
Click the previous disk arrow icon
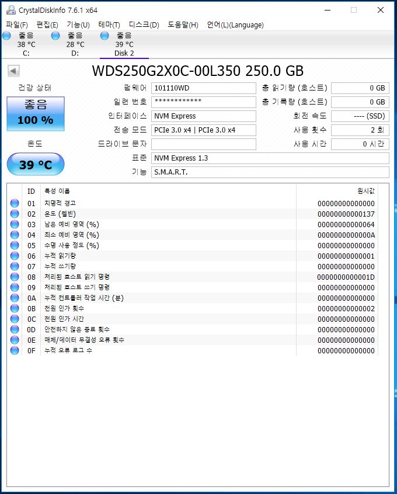[x=13, y=71]
